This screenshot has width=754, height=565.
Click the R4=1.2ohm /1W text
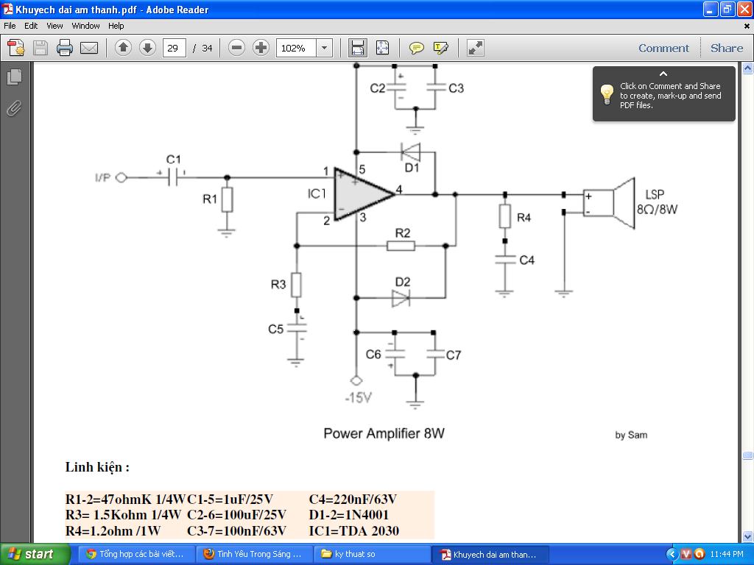click(113, 531)
